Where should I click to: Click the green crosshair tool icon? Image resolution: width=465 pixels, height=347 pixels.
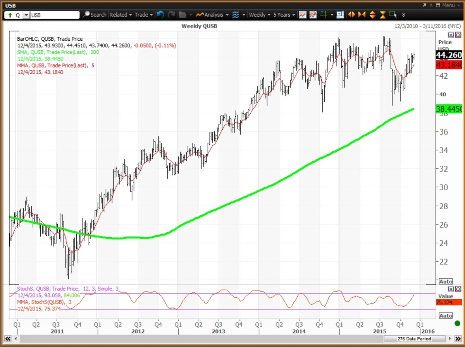point(324,15)
